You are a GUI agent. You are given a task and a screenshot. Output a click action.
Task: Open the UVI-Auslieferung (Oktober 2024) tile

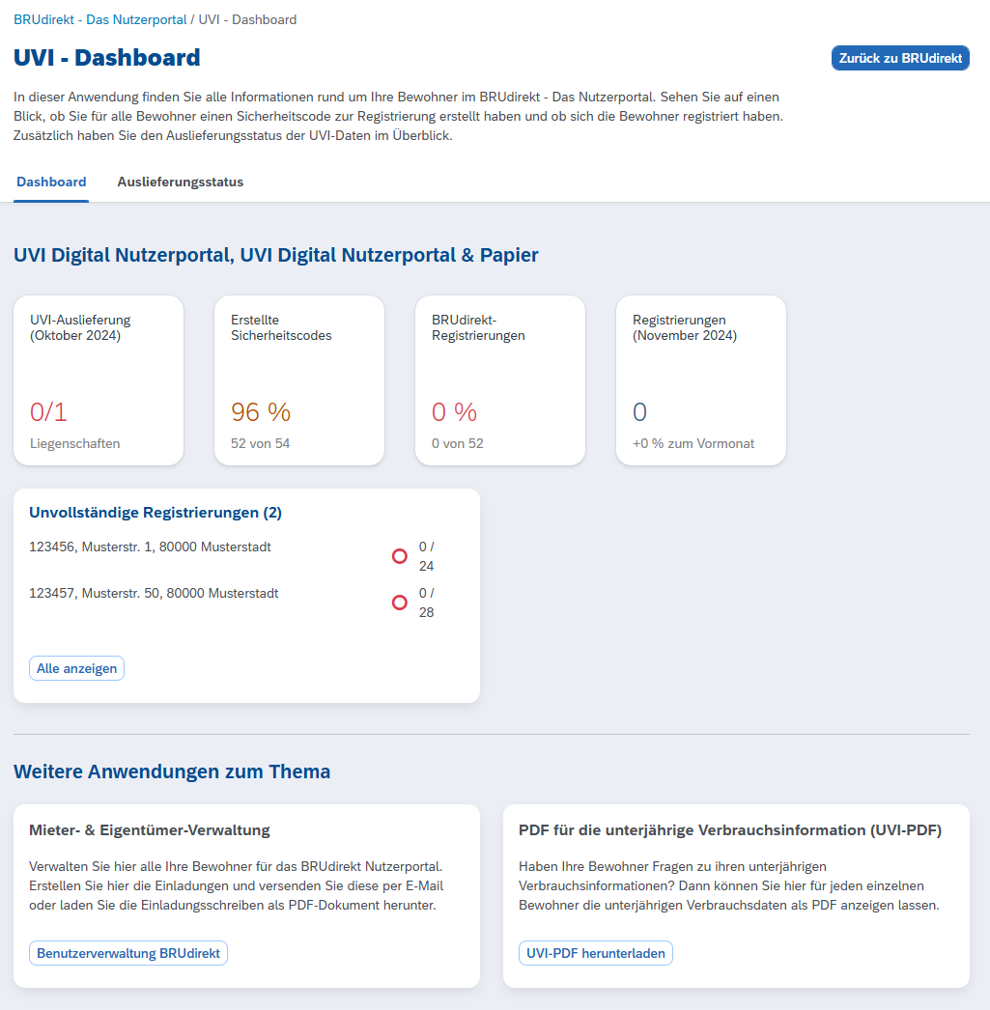[x=99, y=380]
